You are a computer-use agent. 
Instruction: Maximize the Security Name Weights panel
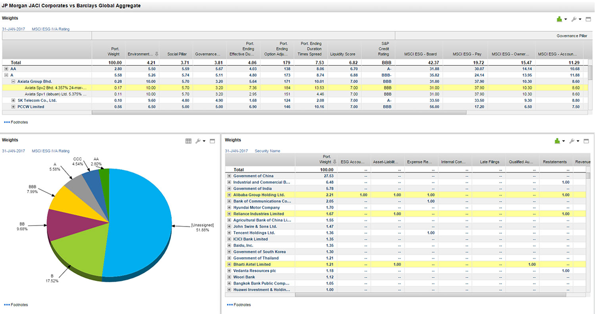coord(586,141)
